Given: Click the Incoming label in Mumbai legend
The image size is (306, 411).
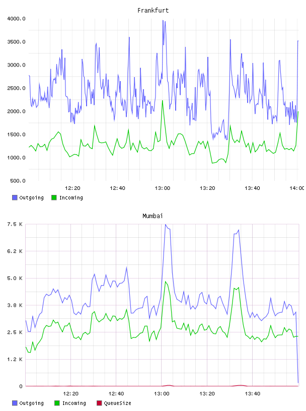Looking at the screenshot, I should pos(74,403).
